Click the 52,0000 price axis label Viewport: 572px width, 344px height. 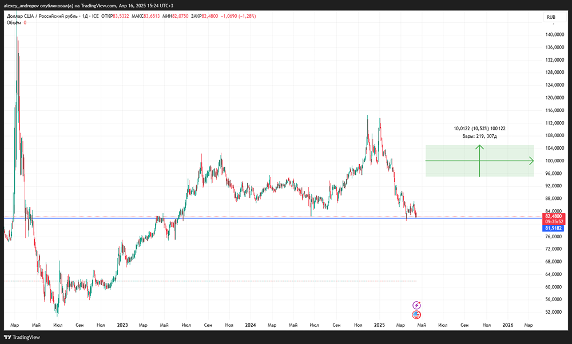tap(554, 312)
